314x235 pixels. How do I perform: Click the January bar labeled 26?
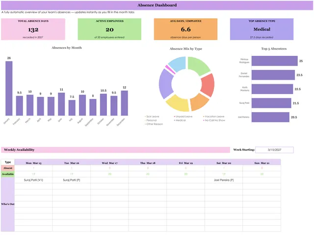pyautogui.click(x=9, y=88)
